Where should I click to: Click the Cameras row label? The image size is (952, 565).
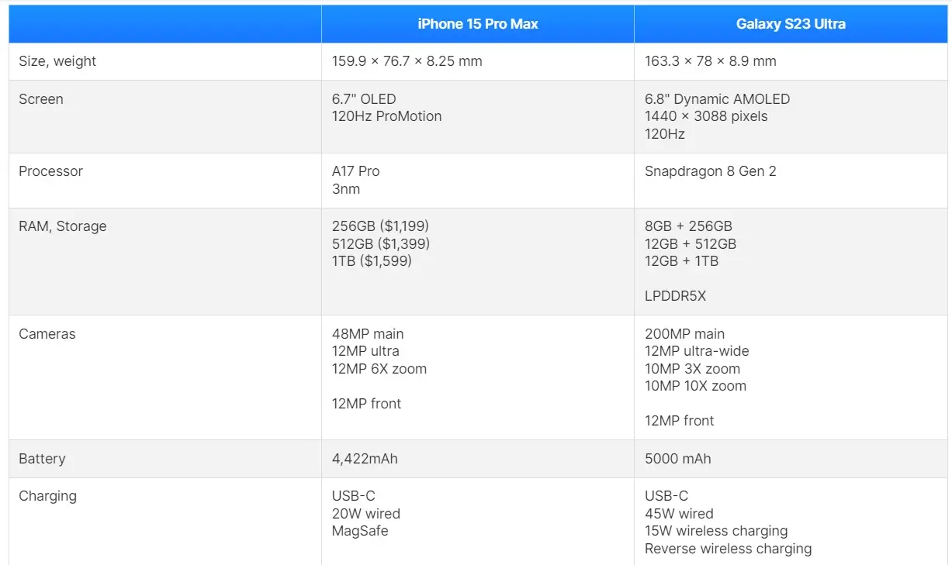point(47,334)
